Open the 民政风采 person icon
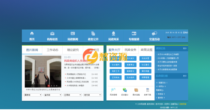Viewport: 210px width, 112px height. (x=114, y=34)
